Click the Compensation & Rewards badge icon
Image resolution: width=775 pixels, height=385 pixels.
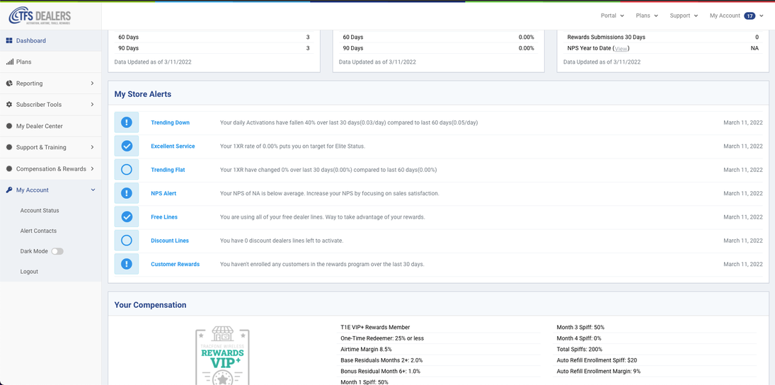9,168
